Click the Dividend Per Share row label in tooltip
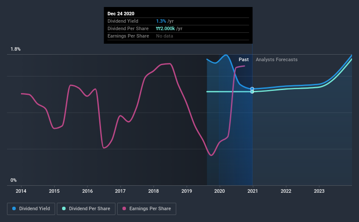Image resolution: width=359 pixels, height=222 pixels. (x=128, y=28)
